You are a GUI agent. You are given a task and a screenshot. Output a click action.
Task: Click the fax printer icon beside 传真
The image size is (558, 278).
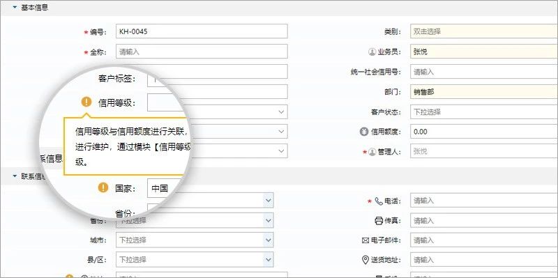(x=379, y=221)
